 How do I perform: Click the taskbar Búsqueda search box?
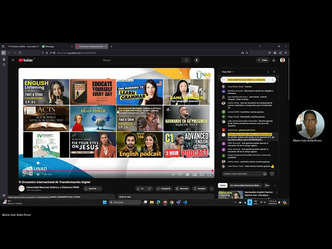click(x=125, y=202)
